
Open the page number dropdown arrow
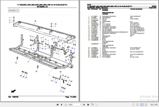click(x=81, y=105)
